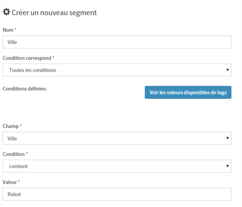The height and width of the screenshot is (207, 242).
Task: Click the arrow on the "contient" select box
Action: tap(227, 166)
